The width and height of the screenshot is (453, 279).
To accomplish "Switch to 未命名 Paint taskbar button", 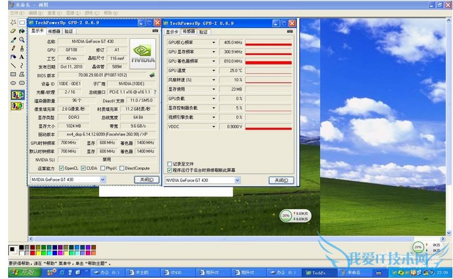I will [354, 272].
